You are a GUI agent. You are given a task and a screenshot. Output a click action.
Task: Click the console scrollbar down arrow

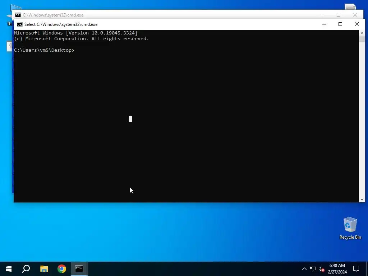[362, 199]
